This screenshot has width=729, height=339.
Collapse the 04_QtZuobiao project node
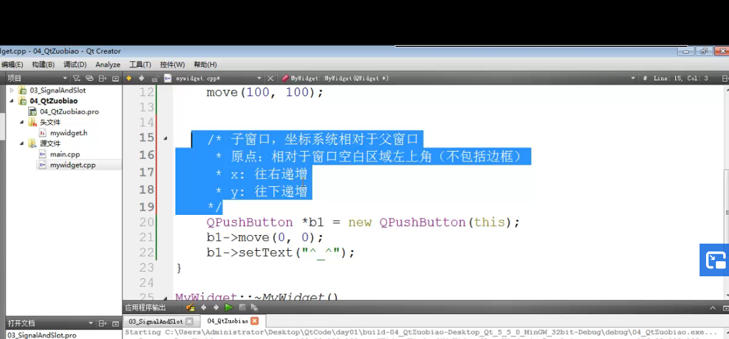click(x=12, y=101)
